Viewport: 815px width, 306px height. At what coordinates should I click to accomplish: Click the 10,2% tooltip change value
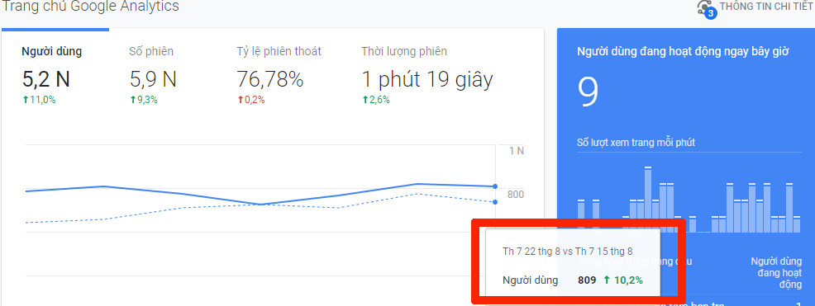[x=623, y=280]
